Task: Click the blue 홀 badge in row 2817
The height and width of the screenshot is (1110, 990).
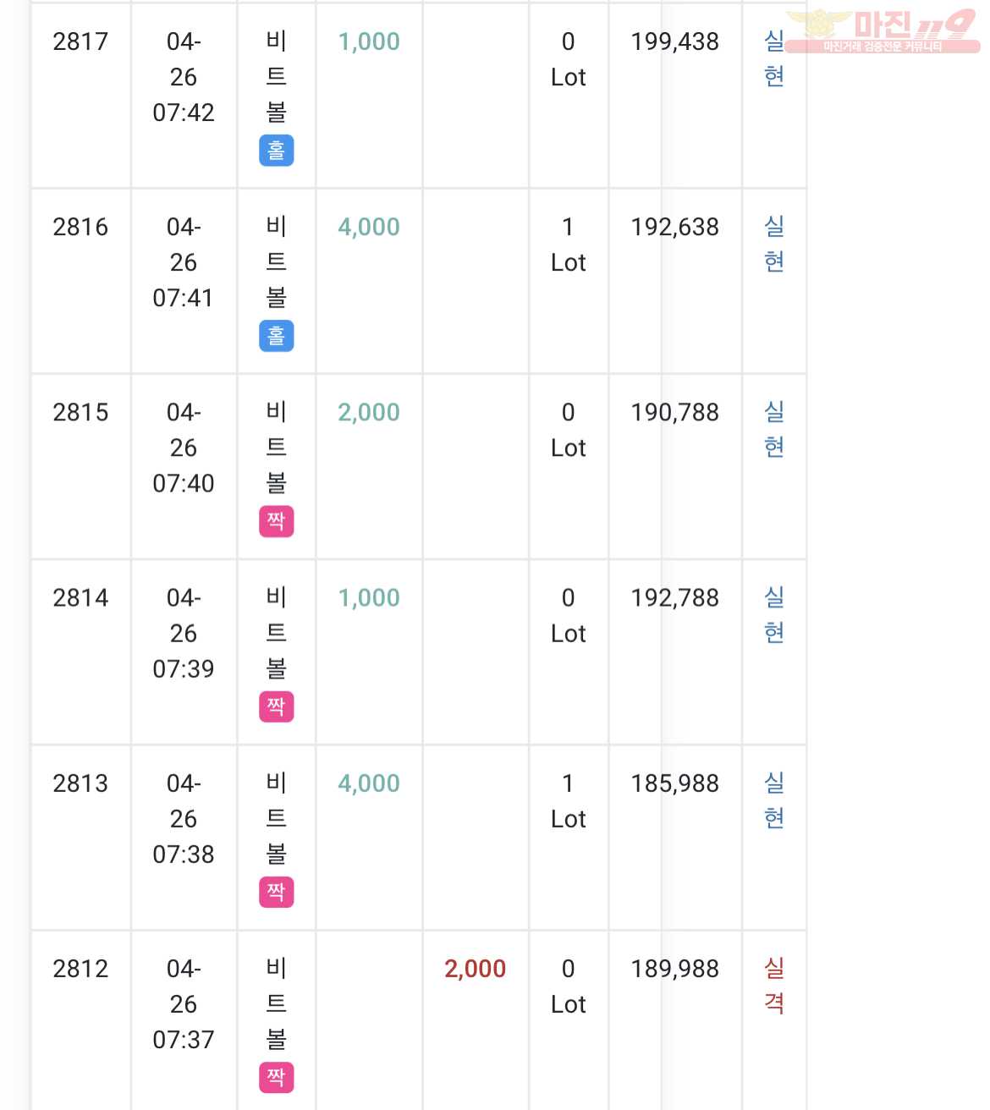Action: click(276, 151)
